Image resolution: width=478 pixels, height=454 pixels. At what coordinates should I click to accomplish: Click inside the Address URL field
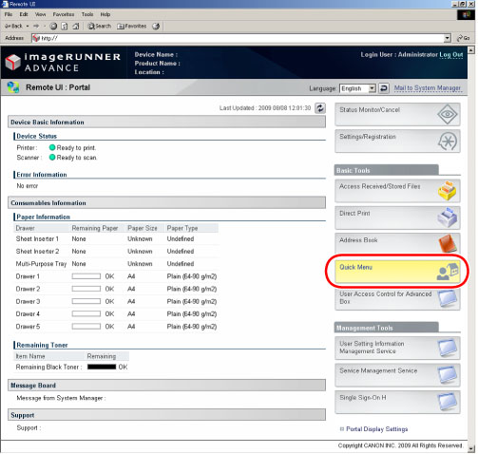[240, 38]
